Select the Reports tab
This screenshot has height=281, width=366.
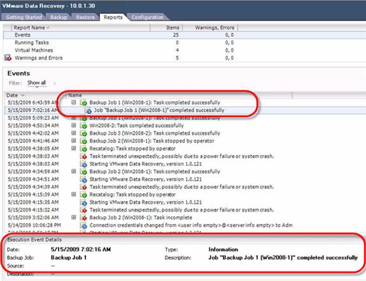113,17
